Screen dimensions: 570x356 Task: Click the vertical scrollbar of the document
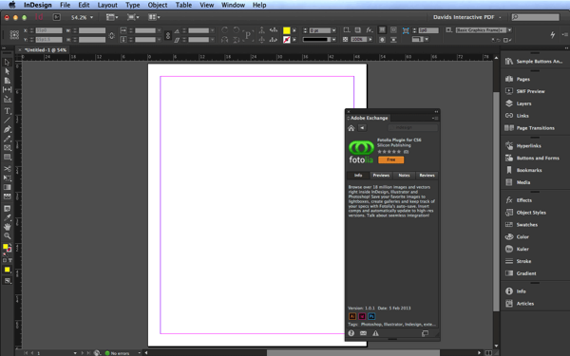pos(496,201)
